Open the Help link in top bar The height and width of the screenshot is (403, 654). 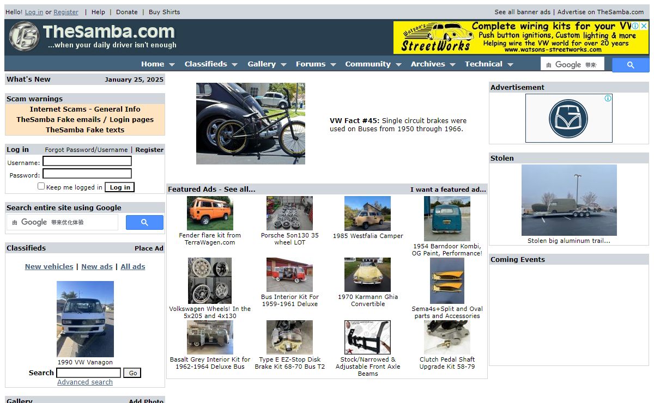pos(98,12)
